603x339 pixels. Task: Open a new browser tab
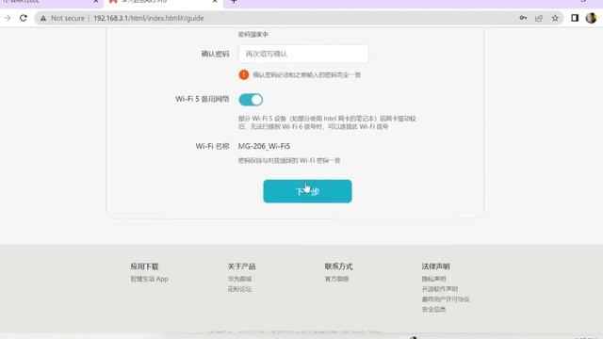pyautogui.click(x=234, y=2)
